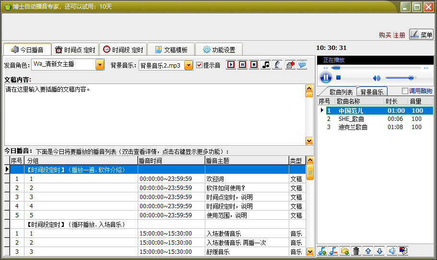Expand the 背景音乐 dropdown list
The image size is (437, 260).
(189, 65)
